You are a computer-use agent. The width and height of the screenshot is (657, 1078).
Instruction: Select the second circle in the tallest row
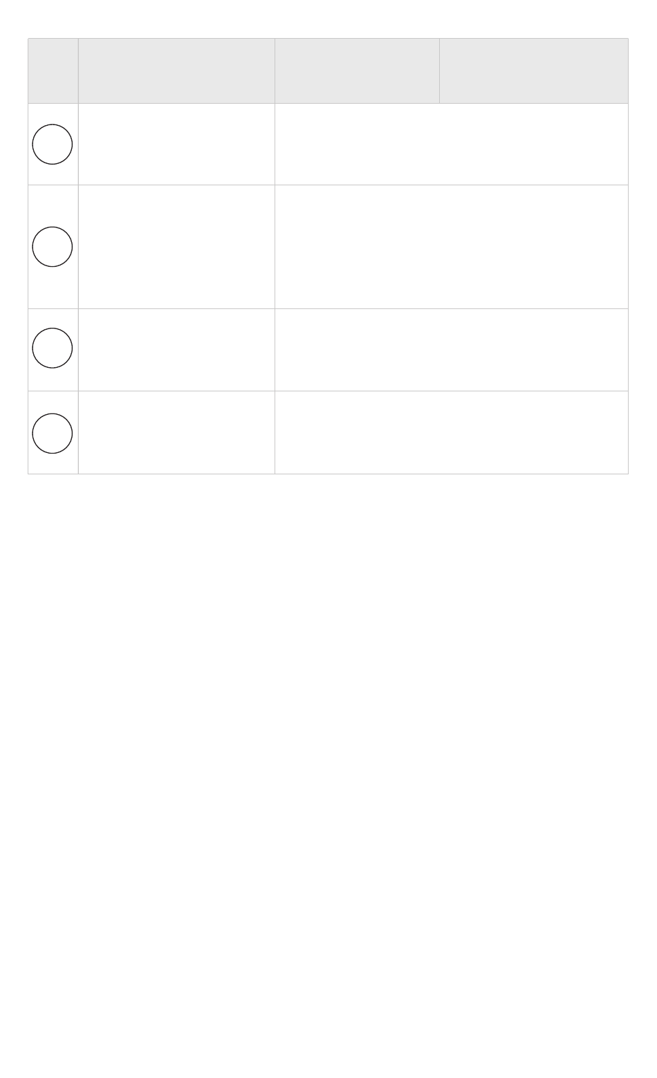53,246
